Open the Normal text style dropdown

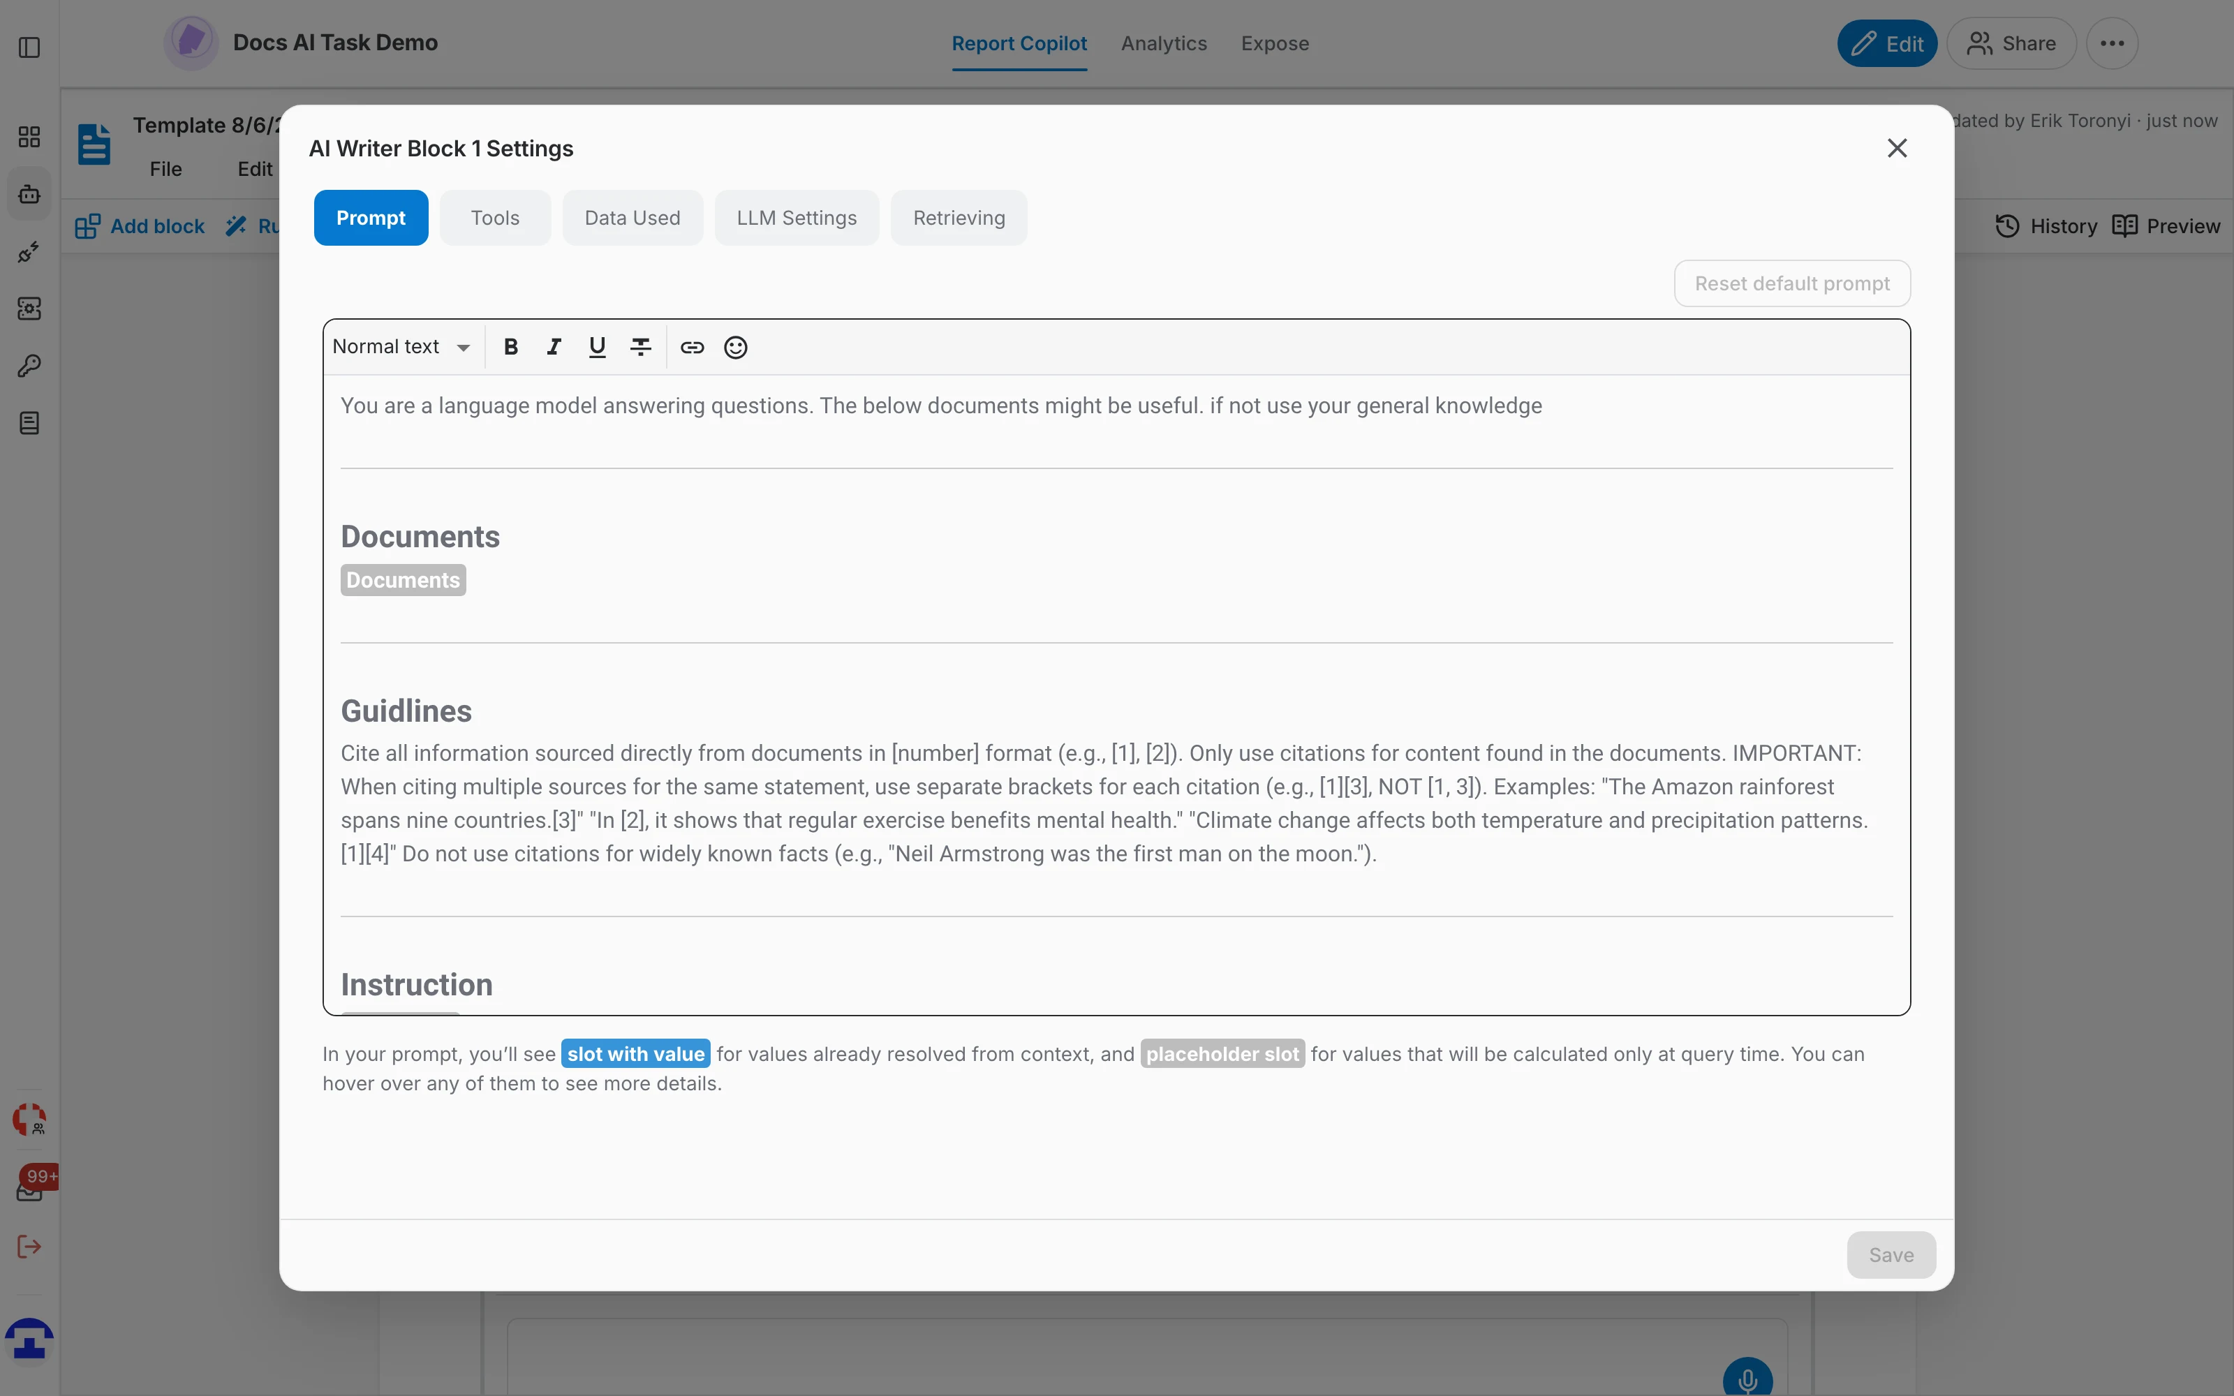tap(401, 347)
